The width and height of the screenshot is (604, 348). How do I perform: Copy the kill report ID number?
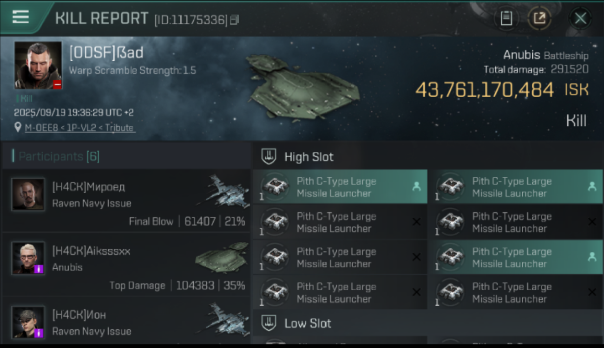pyautogui.click(x=234, y=19)
